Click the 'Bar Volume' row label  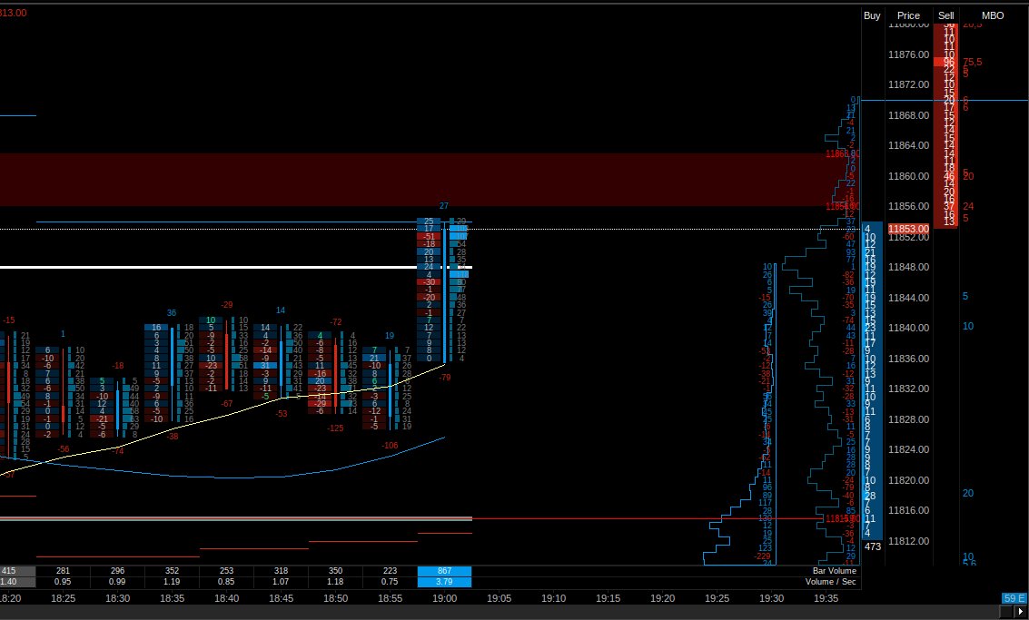(x=834, y=571)
